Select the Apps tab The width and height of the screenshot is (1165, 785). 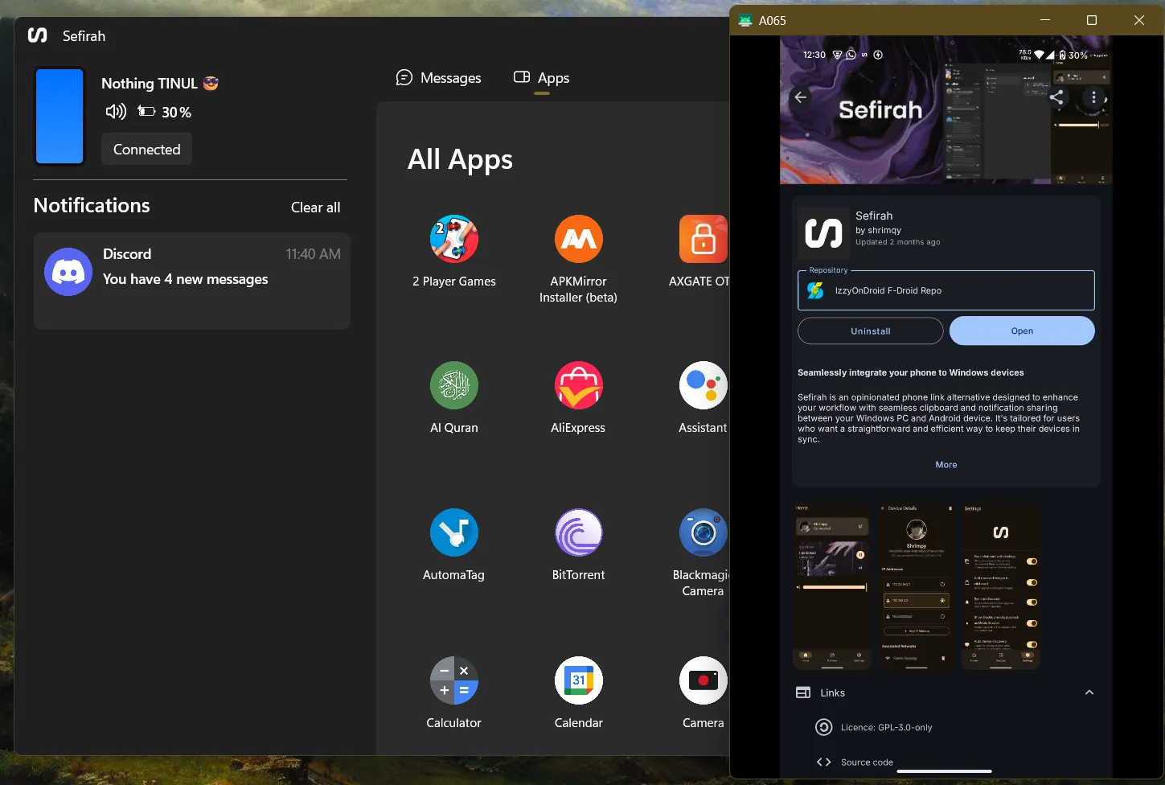coord(542,78)
